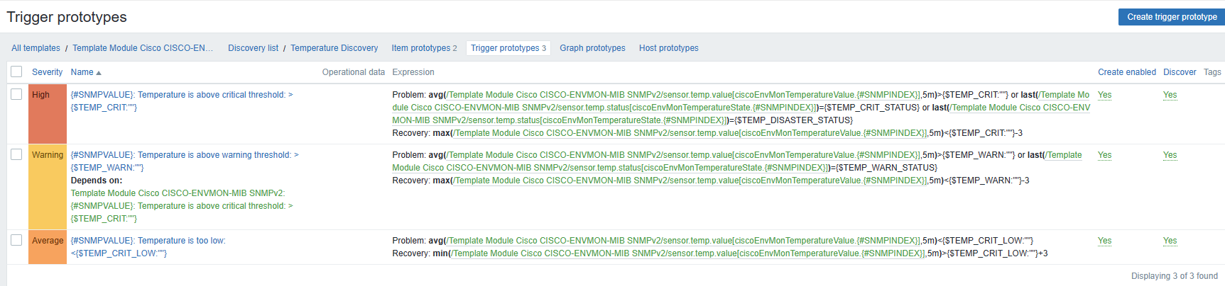Check the High severity trigger row
The height and width of the screenshot is (286, 1225).
coord(16,94)
